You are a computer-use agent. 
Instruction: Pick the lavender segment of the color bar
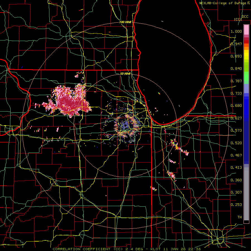(x=246, y=88)
